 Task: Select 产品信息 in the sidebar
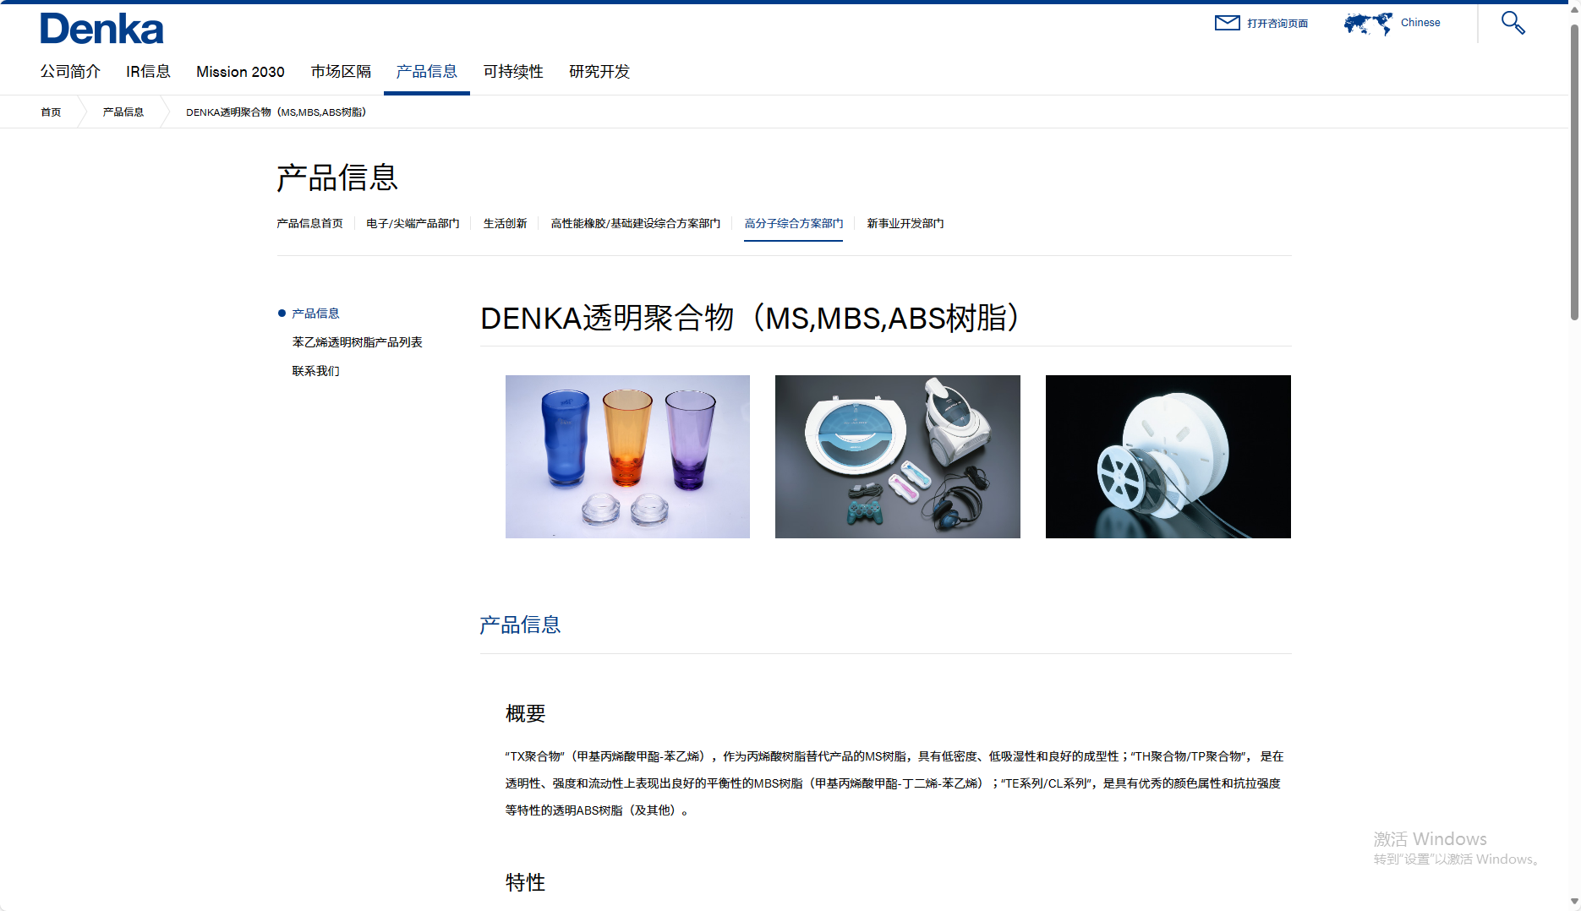coord(315,314)
